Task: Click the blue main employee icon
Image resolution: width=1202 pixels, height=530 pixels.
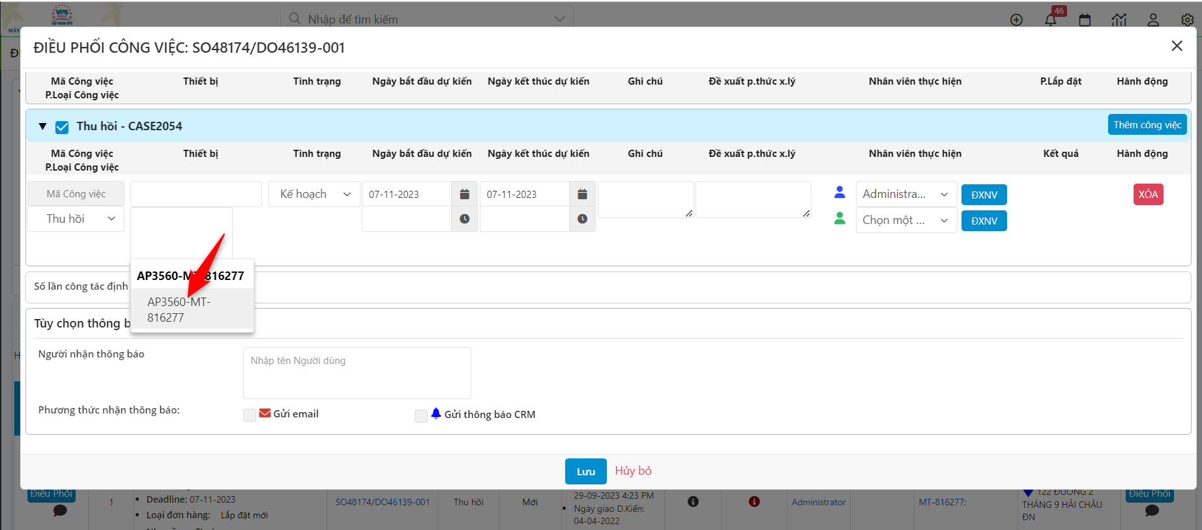Action: 840,192
